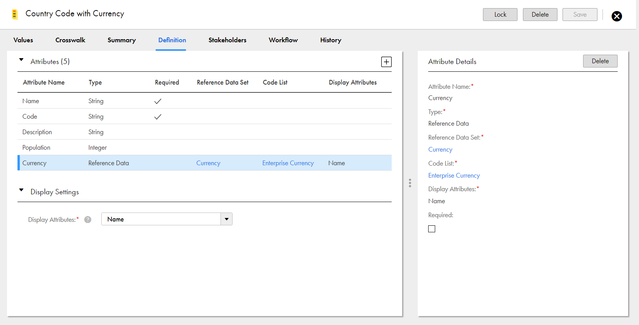Add a new attribute with plus icon
This screenshot has height=325, width=639.
pyautogui.click(x=386, y=62)
